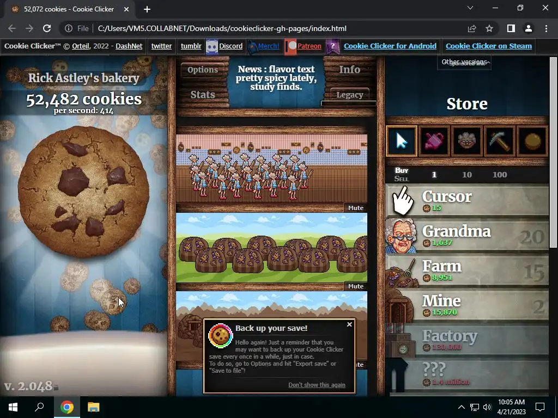The height and width of the screenshot is (418, 558).
Task: Open a new browser tab
Action: click(x=147, y=9)
